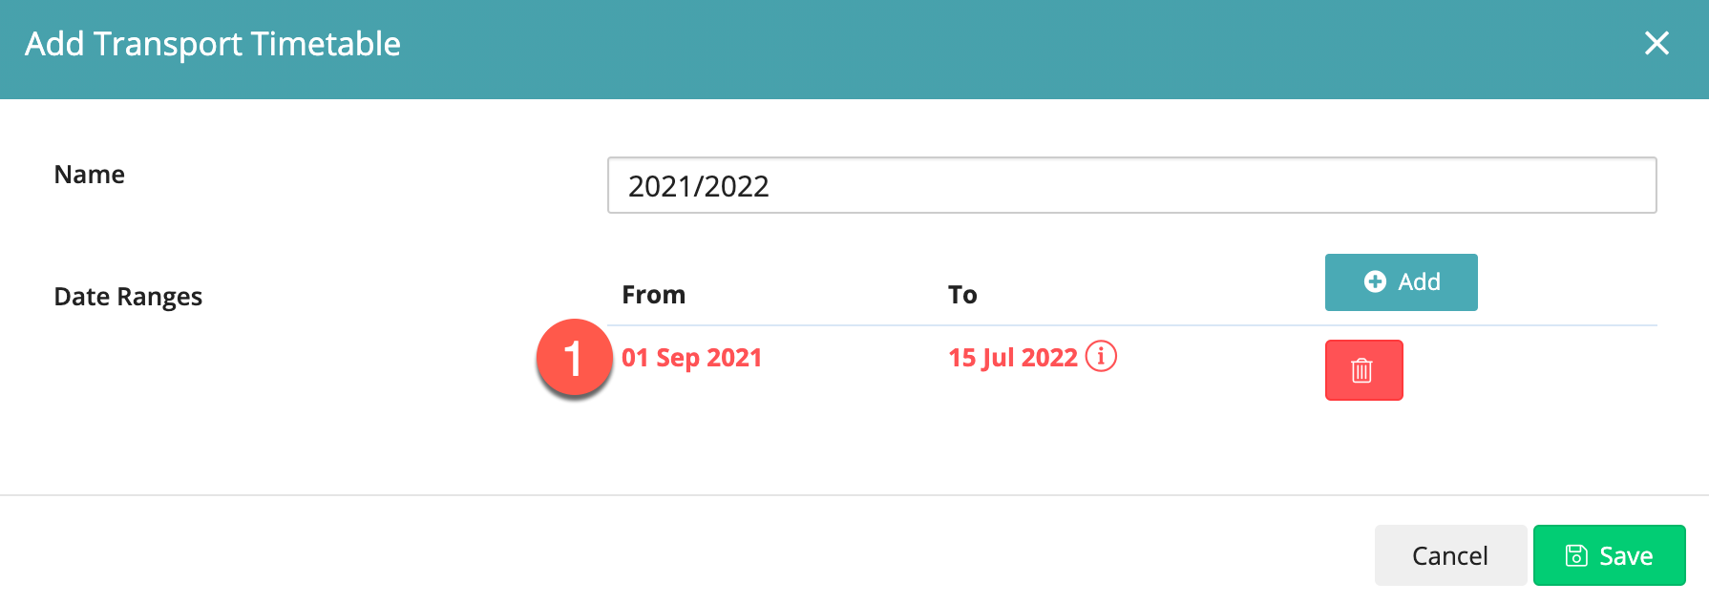Open the From date 01 Sep 2021
The height and width of the screenshot is (603, 1709).
(691, 358)
